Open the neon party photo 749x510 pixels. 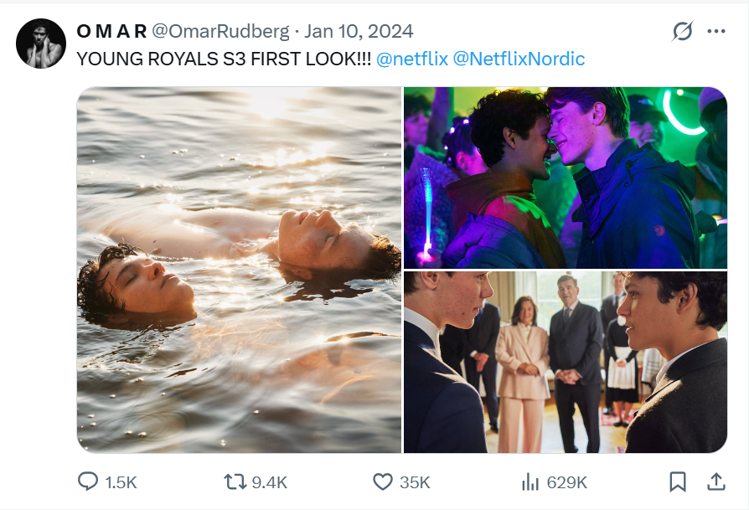tap(566, 178)
